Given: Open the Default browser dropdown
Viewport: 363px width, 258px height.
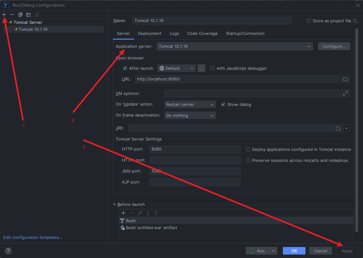Looking at the screenshot, I should click(176, 68).
